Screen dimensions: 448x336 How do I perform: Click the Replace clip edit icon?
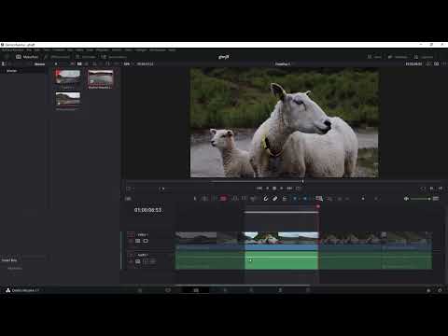(254, 199)
